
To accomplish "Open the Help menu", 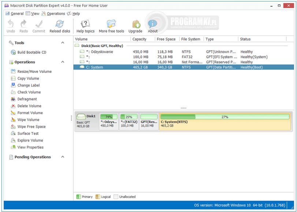I will (x=74, y=14).
